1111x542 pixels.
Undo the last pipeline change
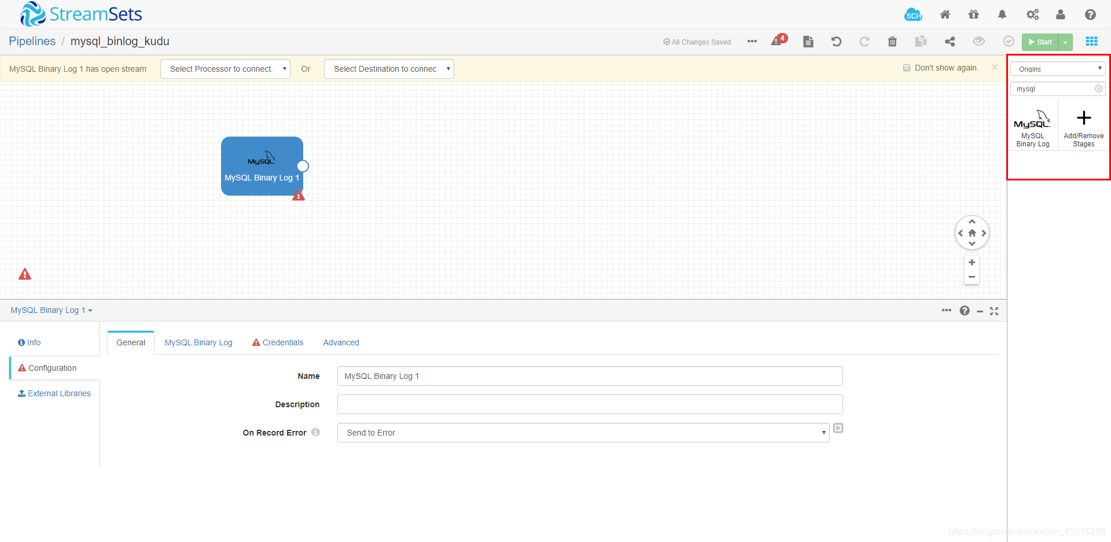point(836,42)
